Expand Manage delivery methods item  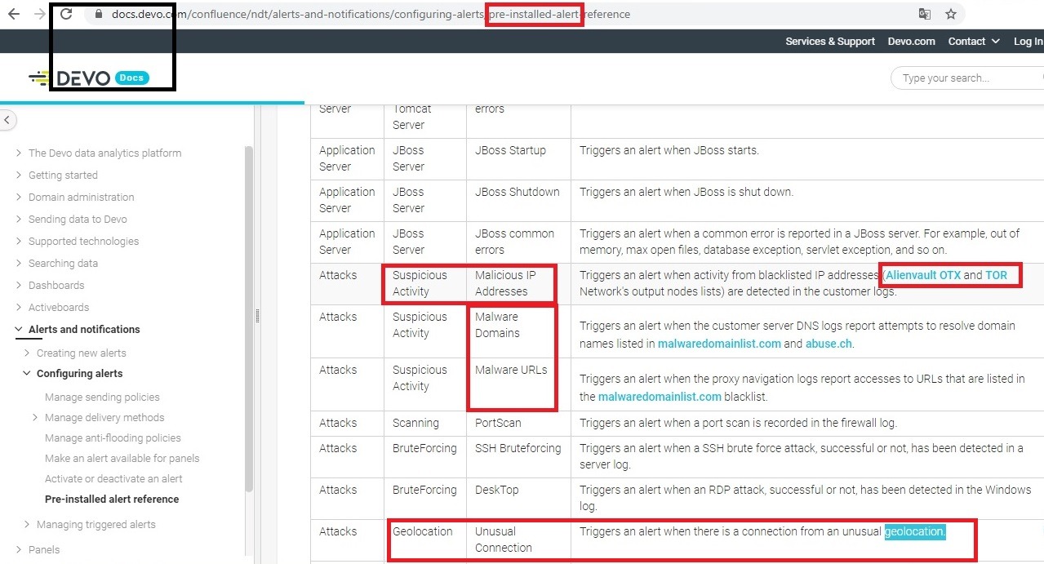tap(36, 417)
